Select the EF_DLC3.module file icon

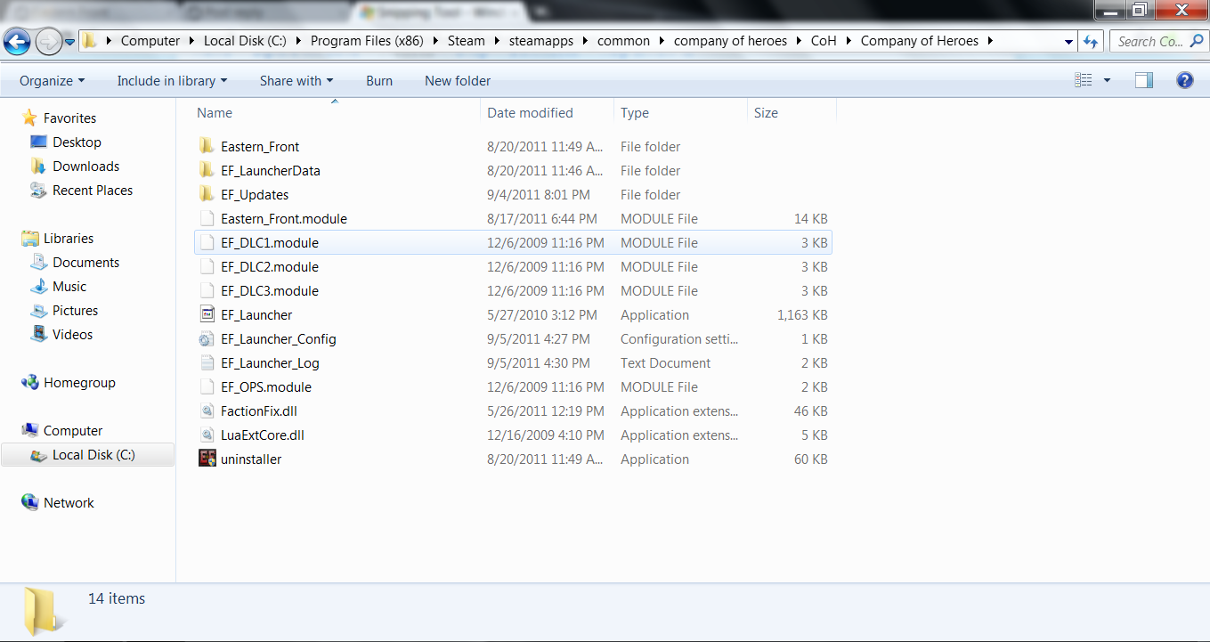click(x=207, y=290)
